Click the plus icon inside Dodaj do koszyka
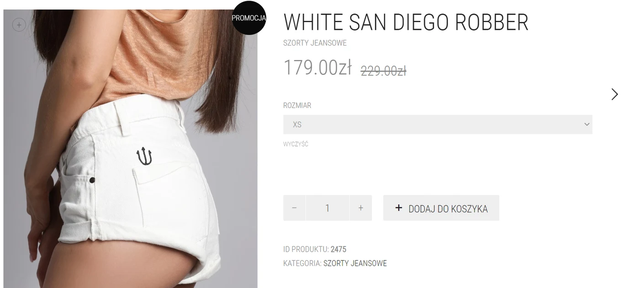Image resolution: width=624 pixels, height=288 pixels. (x=399, y=208)
